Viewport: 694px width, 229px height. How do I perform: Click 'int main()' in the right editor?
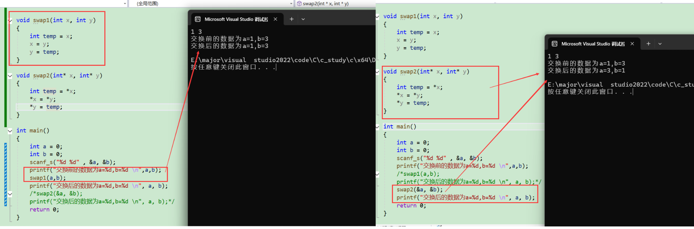point(400,127)
